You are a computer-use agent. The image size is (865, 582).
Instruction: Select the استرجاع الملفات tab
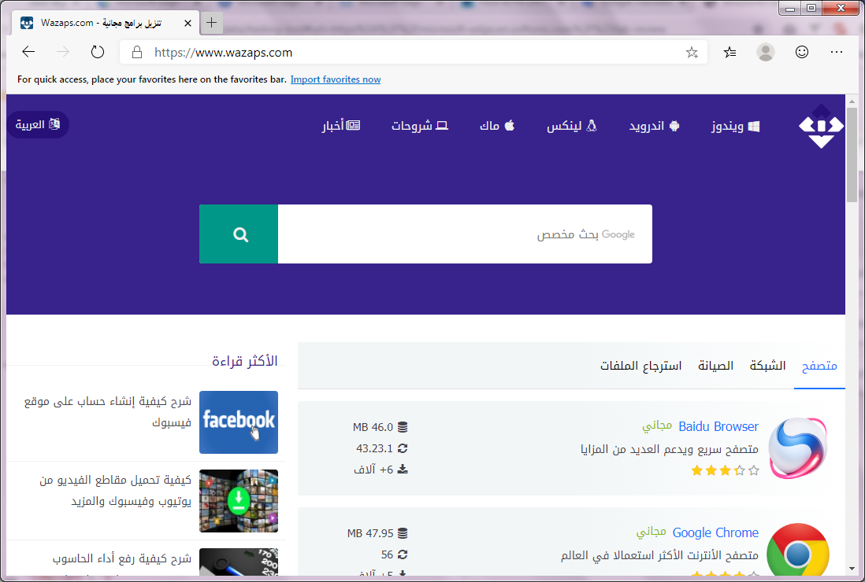pos(641,366)
